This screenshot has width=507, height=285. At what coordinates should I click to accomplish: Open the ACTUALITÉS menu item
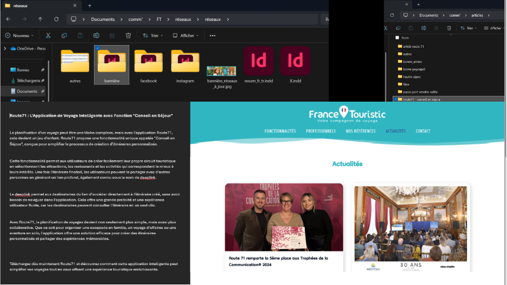tap(395, 131)
